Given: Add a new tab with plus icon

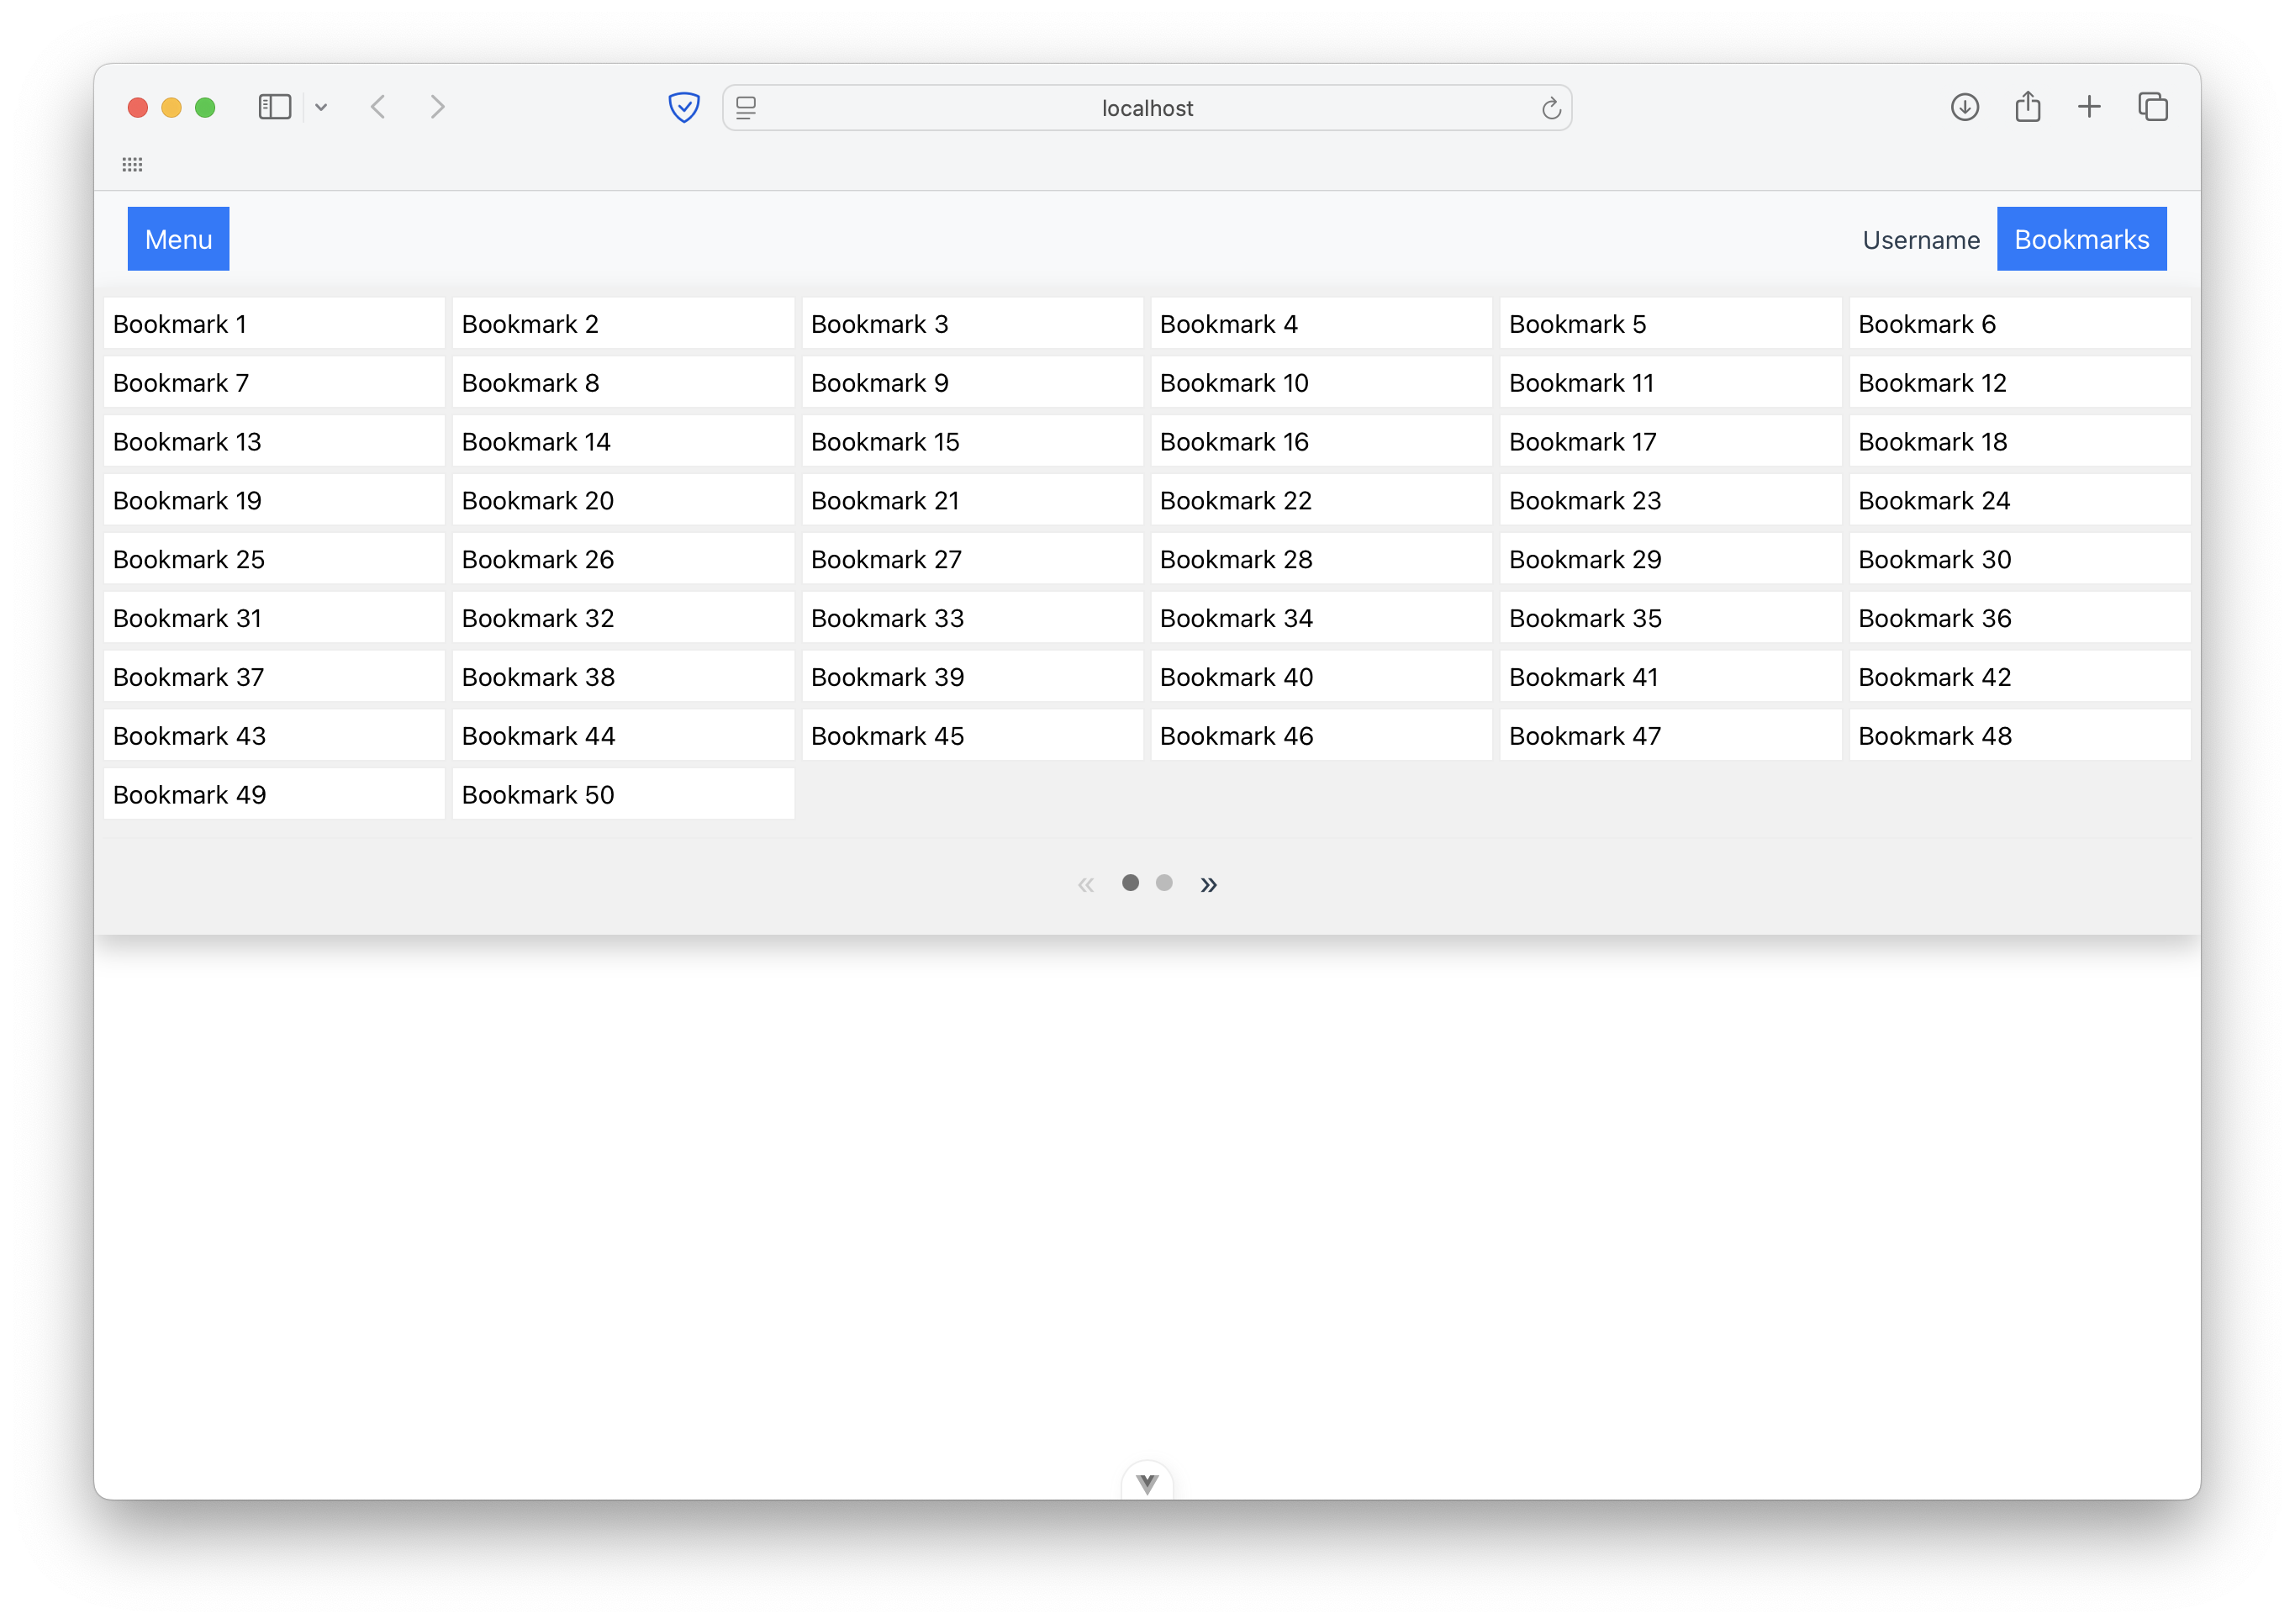Looking at the screenshot, I should 2089,107.
